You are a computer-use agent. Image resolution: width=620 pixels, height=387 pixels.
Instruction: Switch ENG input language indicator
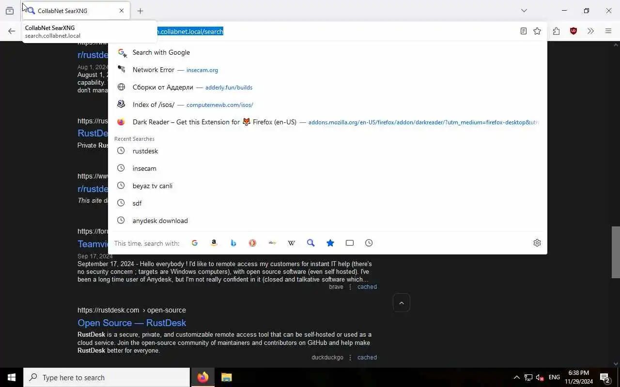[x=554, y=377]
